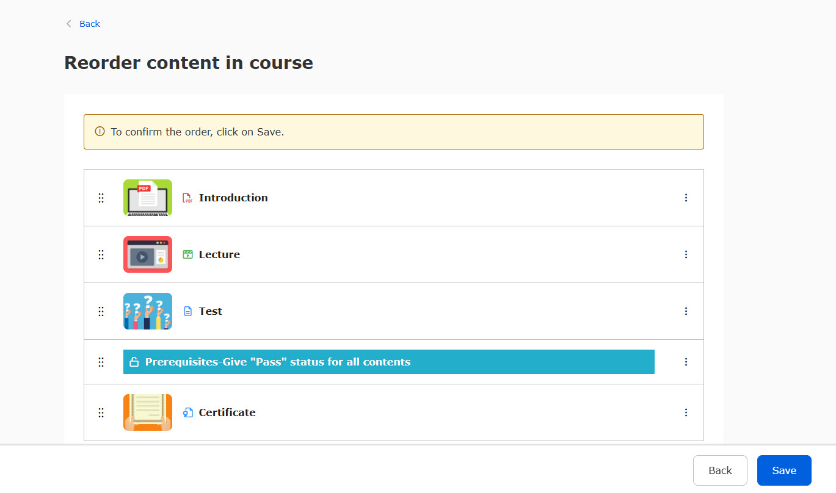Open the Certificate row options menu

[x=686, y=412]
